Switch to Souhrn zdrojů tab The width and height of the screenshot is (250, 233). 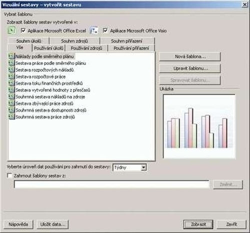click(x=74, y=41)
